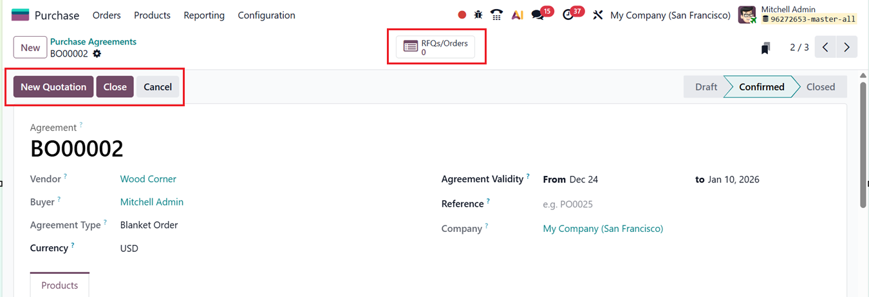
Task: Open the conversations chat icon
Action: 538,15
